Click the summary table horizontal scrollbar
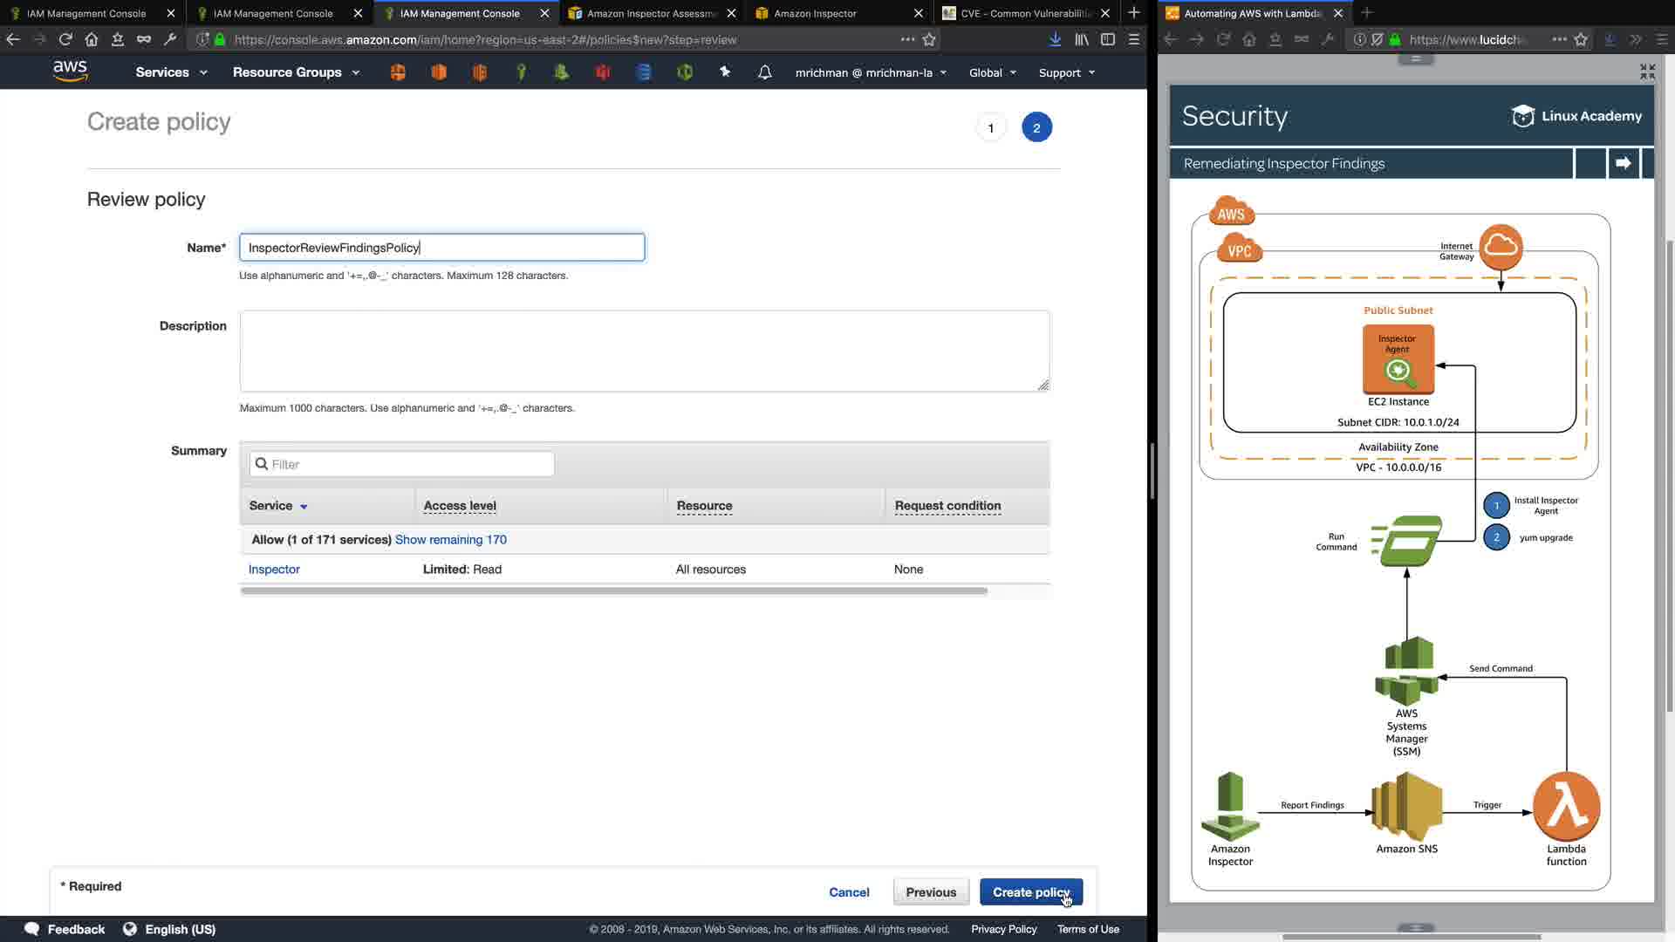Viewport: 1675px width, 942px height. pos(613,591)
